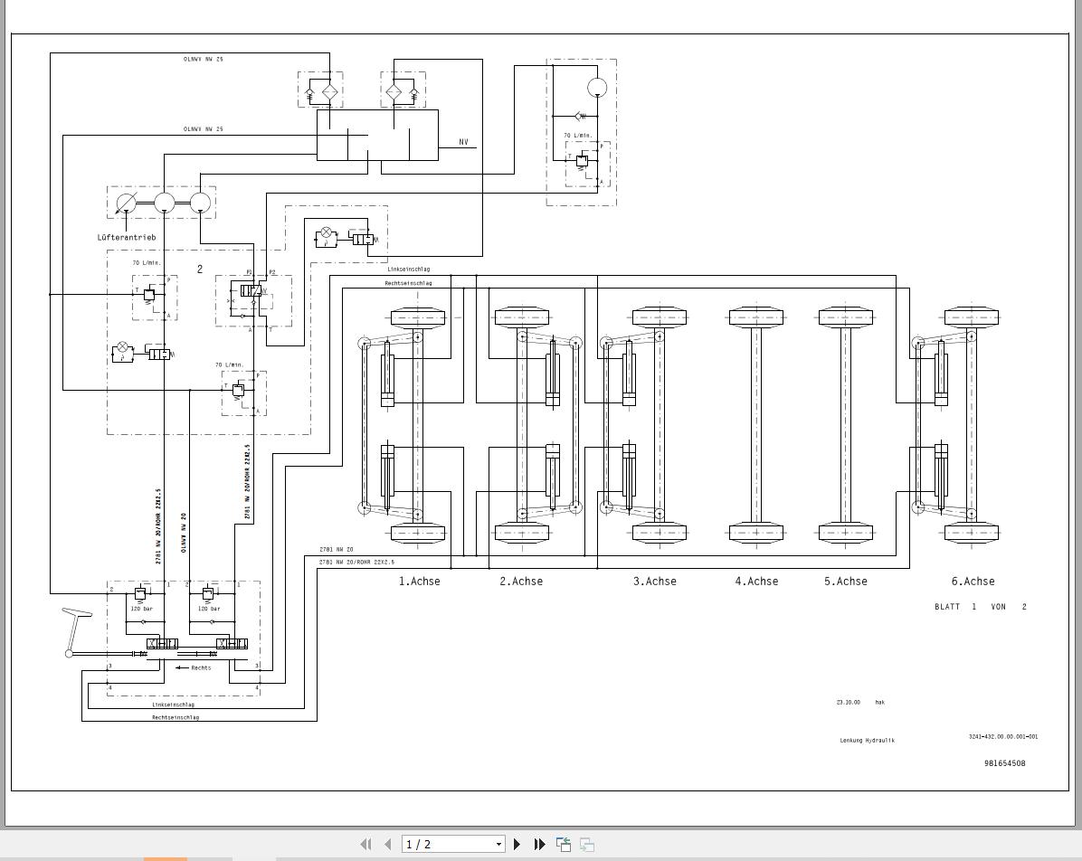Select the "1.Achse" axle label
This screenshot has width=1082, height=861.
pos(419,582)
